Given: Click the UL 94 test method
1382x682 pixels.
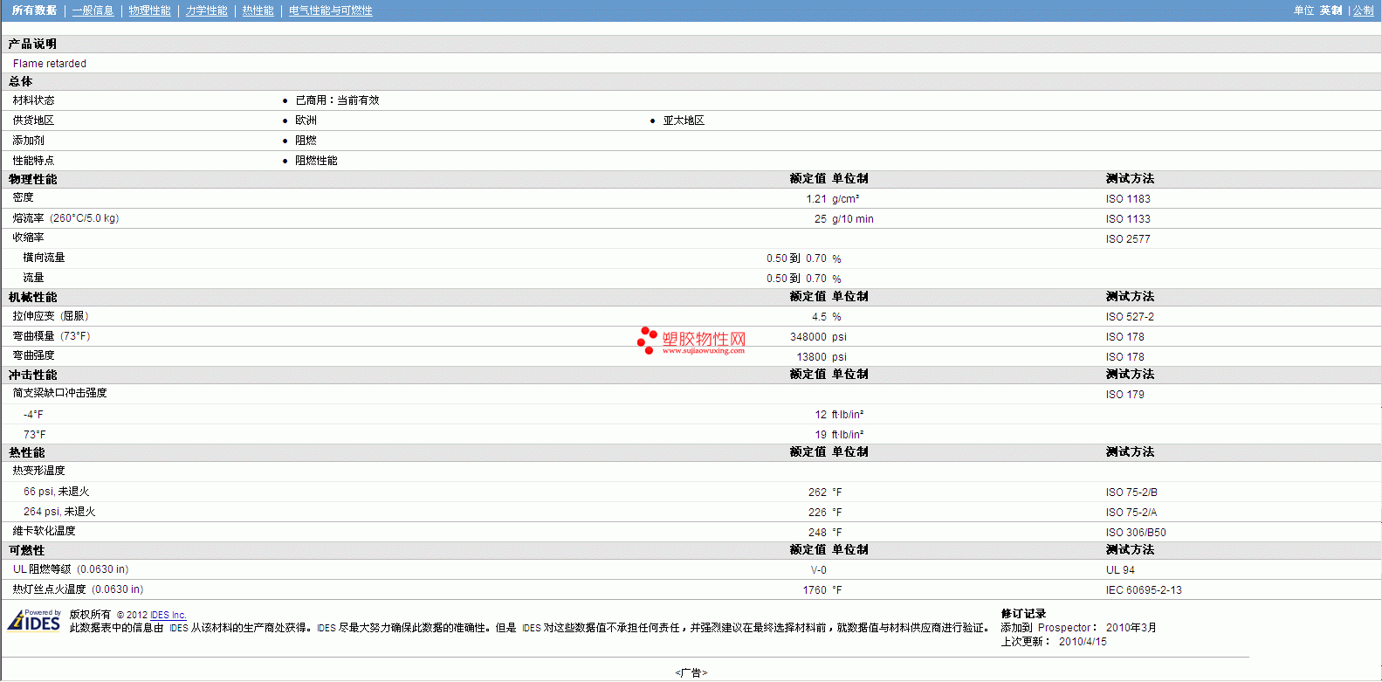Looking at the screenshot, I should [x=1120, y=570].
